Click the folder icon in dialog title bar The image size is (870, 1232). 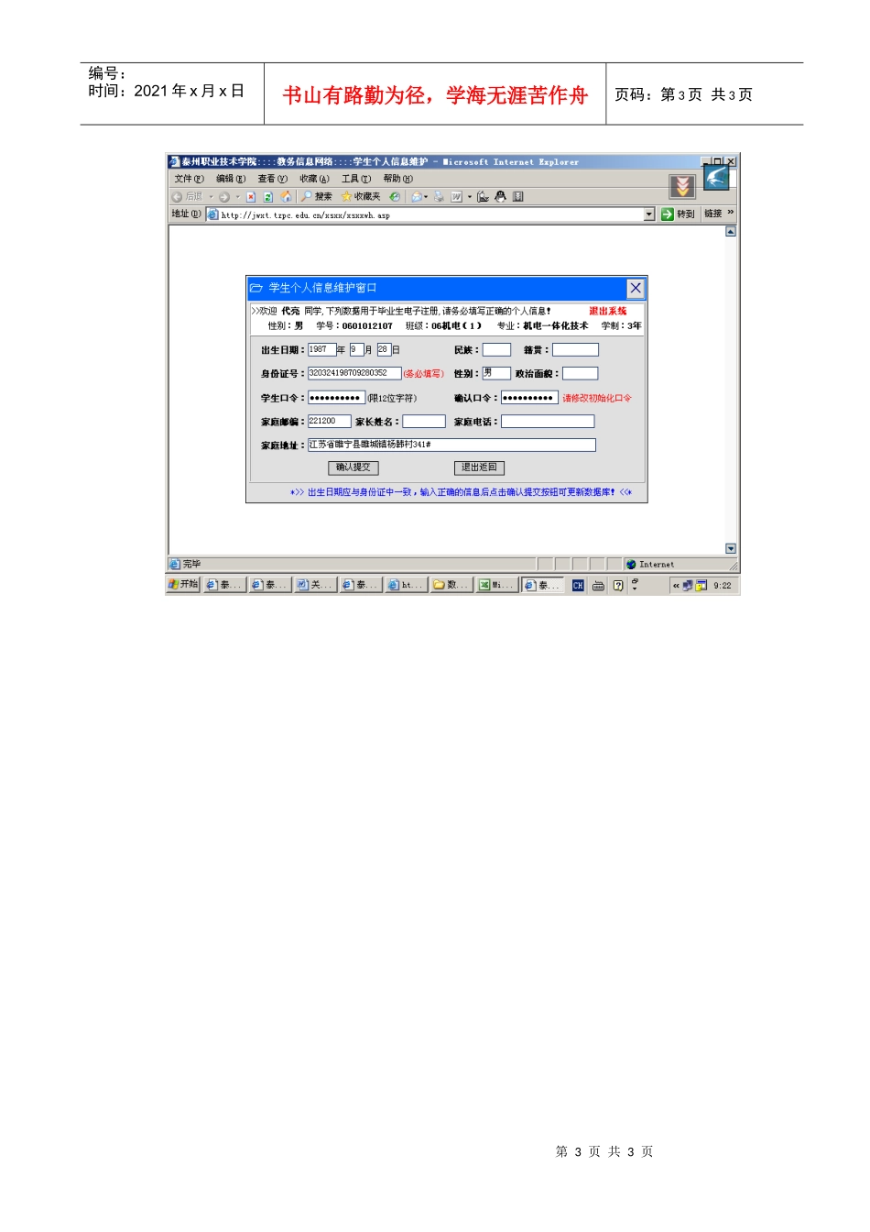[256, 288]
